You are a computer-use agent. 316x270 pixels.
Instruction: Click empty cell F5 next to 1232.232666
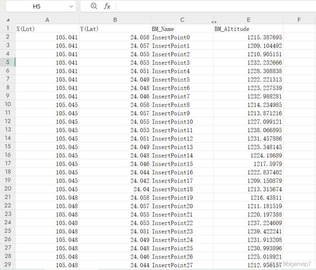point(299,63)
